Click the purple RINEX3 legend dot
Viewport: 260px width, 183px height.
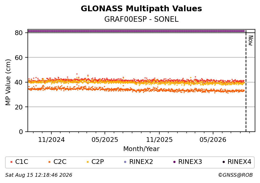pos(174,162)
